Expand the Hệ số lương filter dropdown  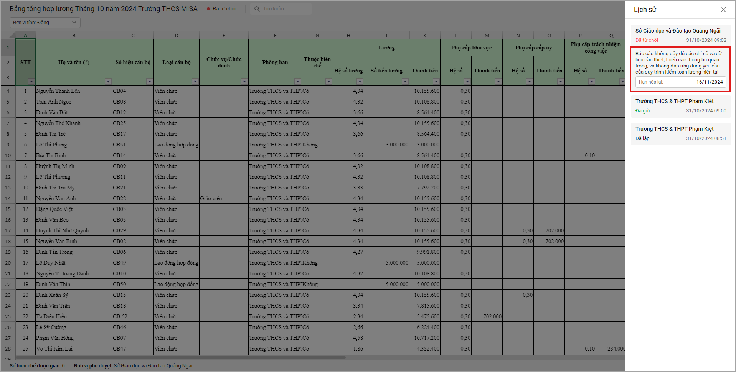pos(360,81)
